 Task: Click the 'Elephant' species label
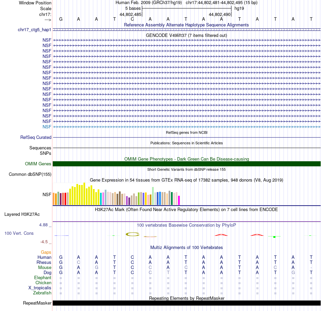(43, 277)
